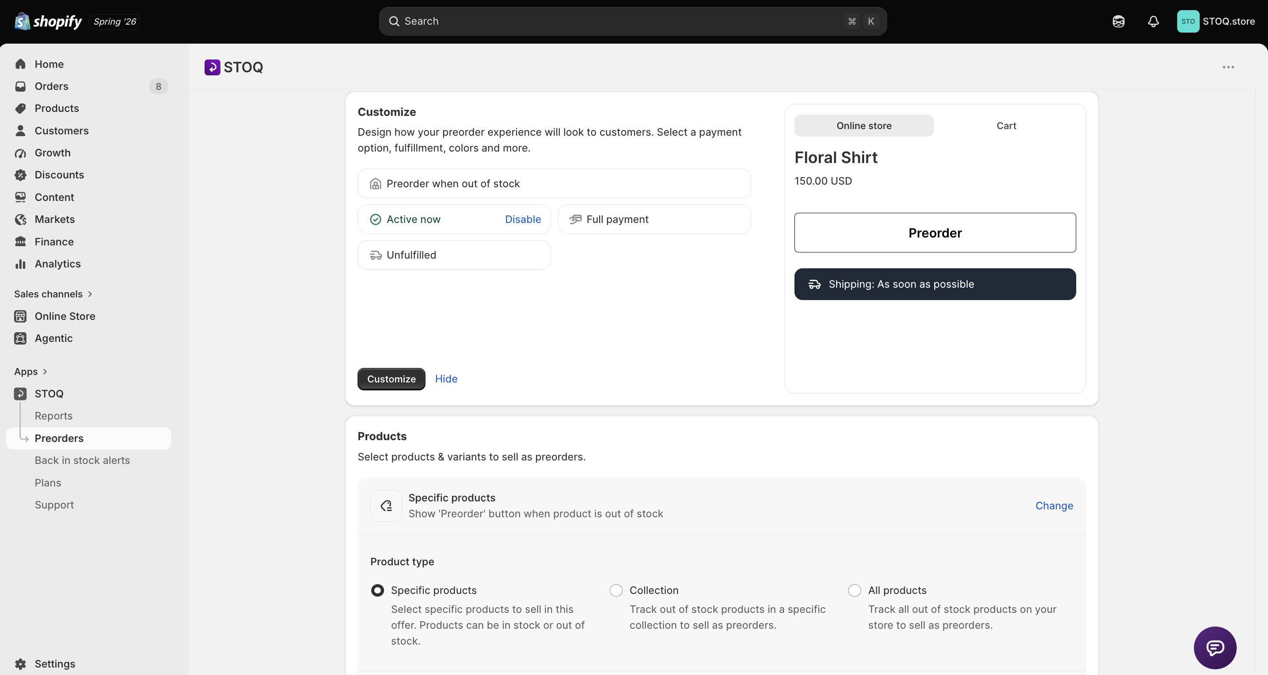
Task: Click the green Active now check icon
Action: (376, 219)
